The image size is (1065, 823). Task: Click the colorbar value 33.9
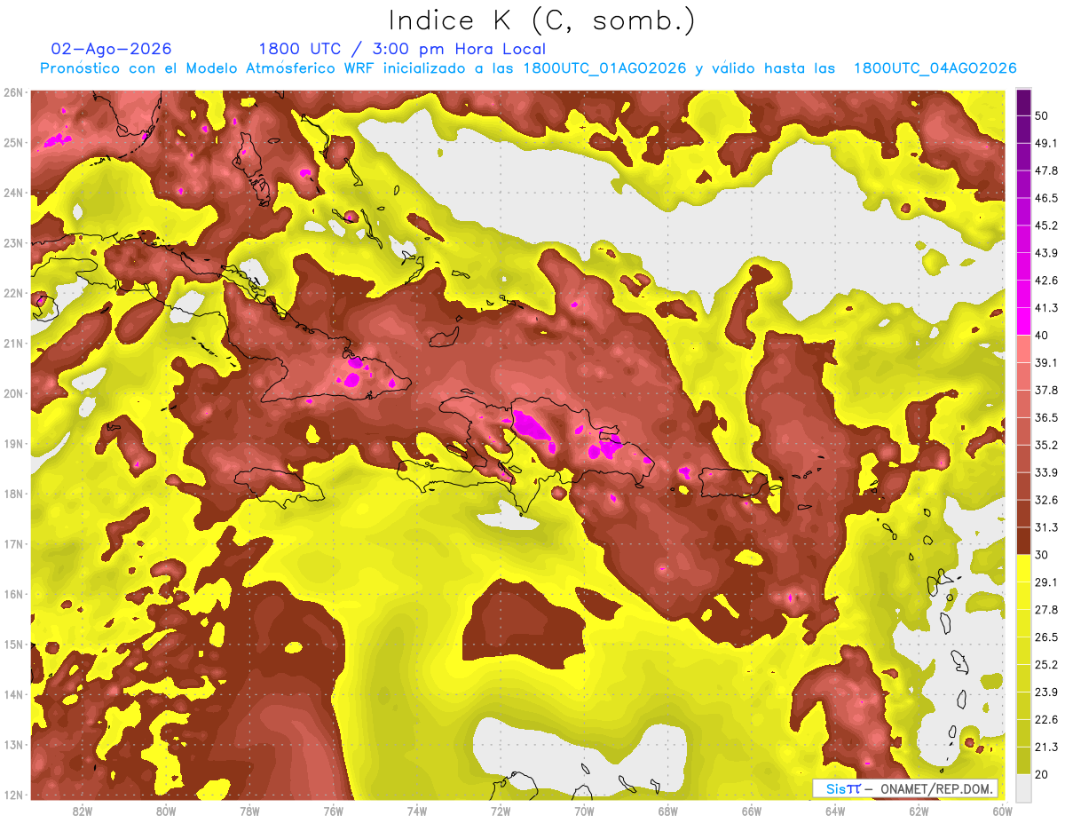tap(1047, 472)
